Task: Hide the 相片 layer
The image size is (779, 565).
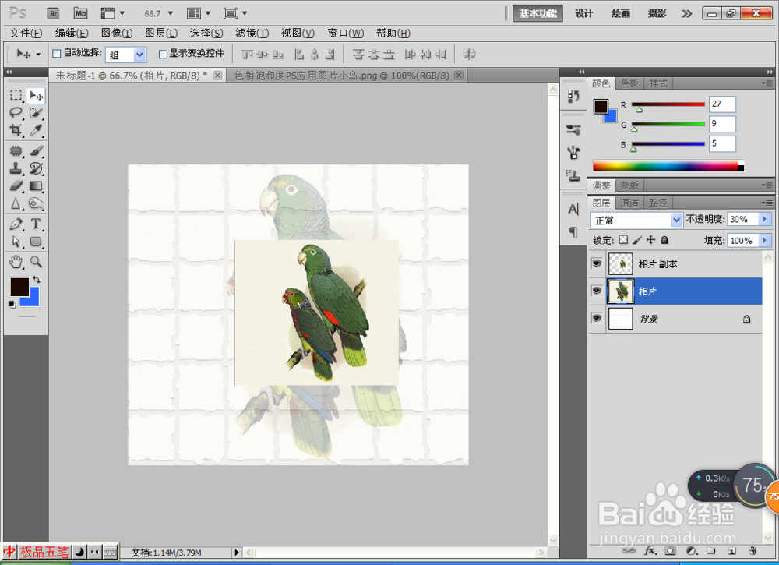Action: (597, 291)
